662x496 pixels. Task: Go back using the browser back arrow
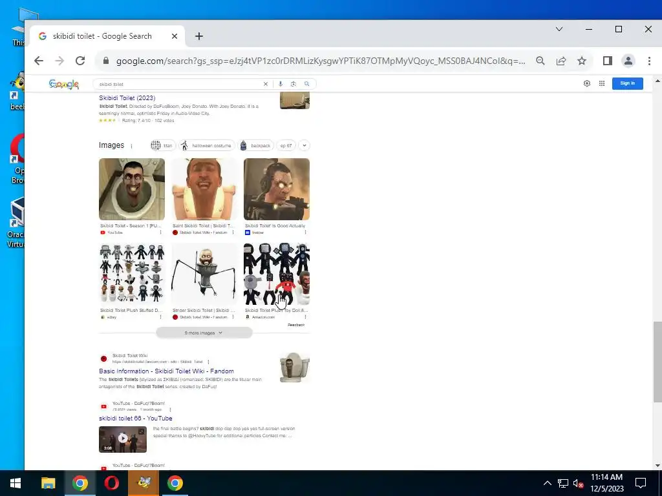click(39, 61)
